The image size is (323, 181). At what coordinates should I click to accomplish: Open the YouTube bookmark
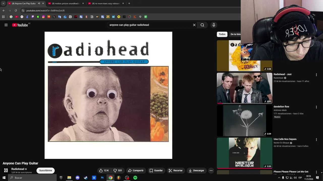tap(16, 17)
